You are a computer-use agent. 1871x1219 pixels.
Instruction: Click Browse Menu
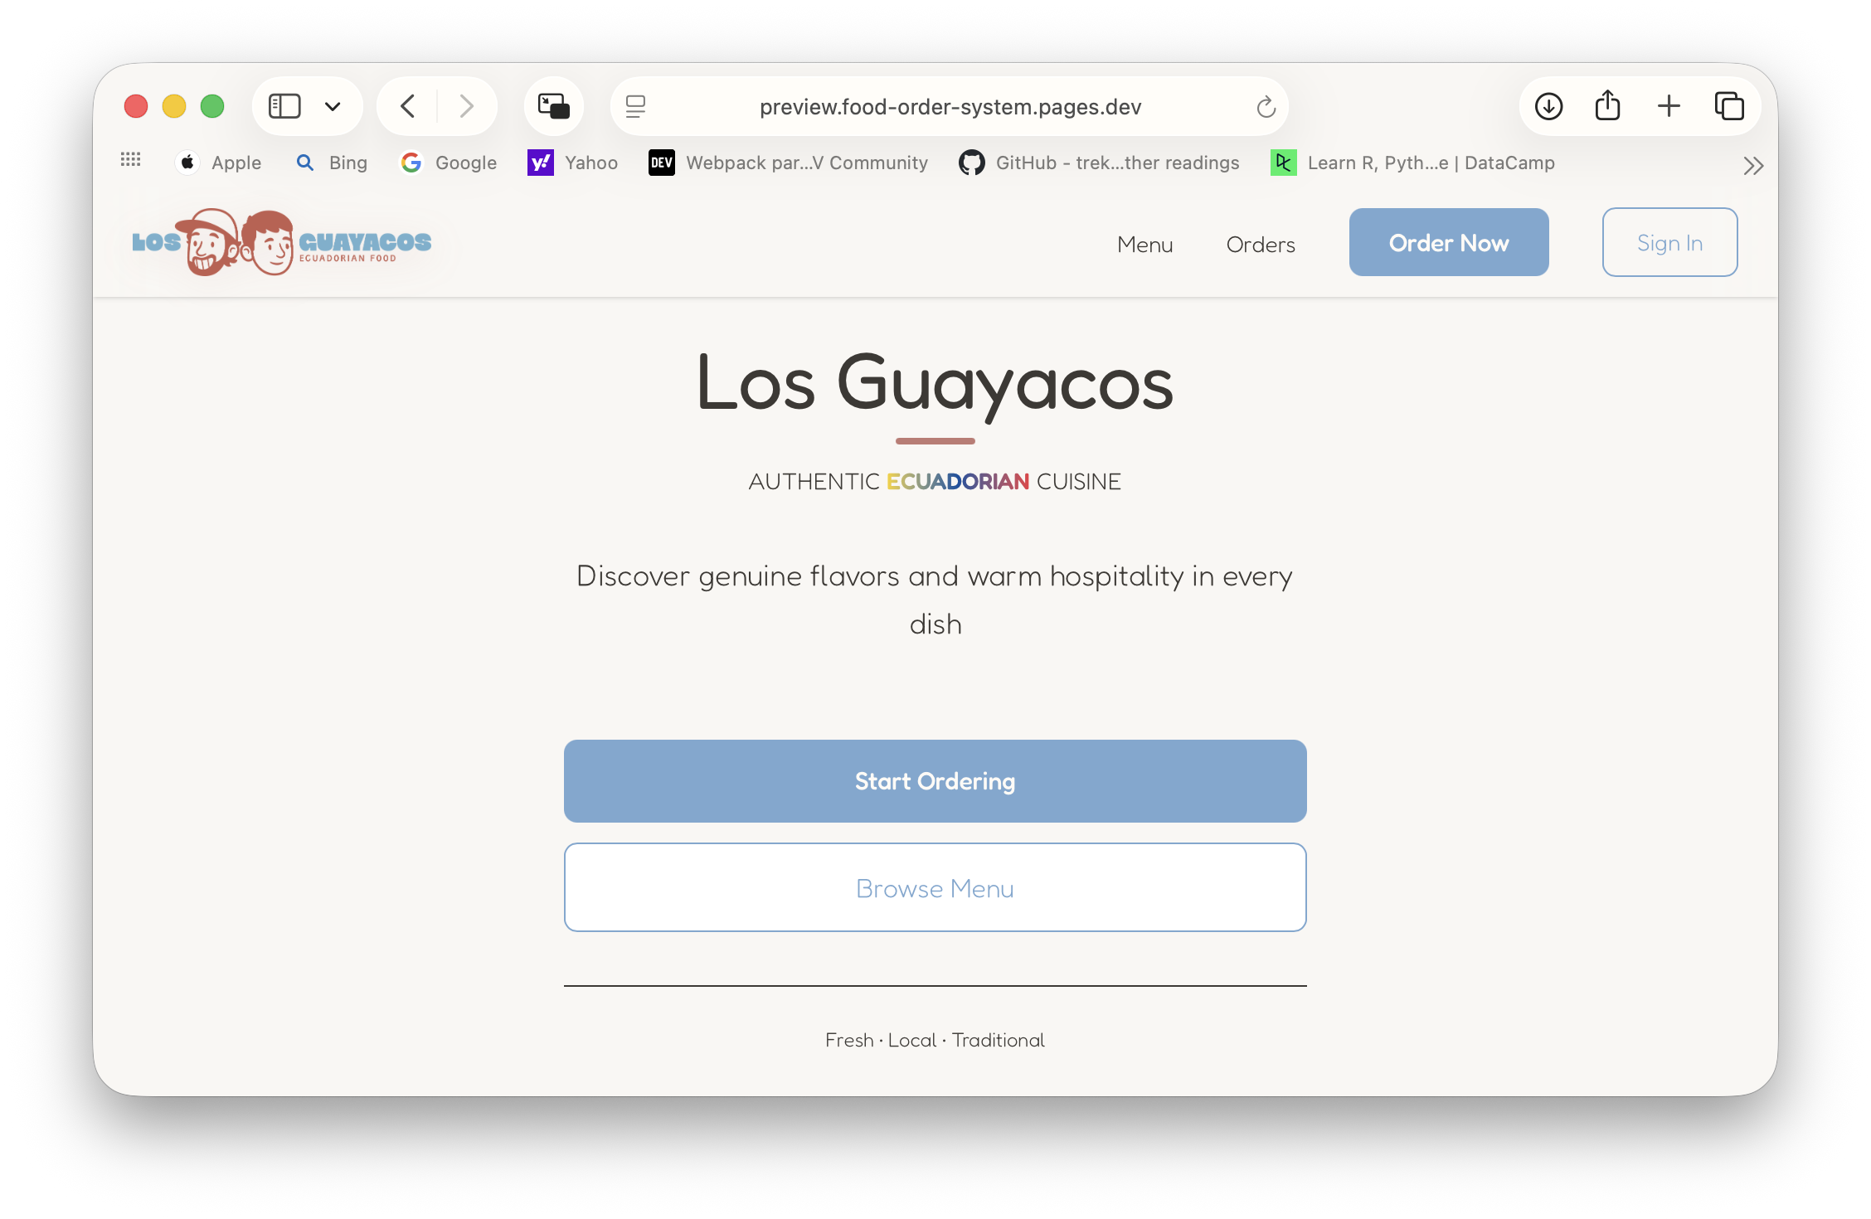coord(935,887)
